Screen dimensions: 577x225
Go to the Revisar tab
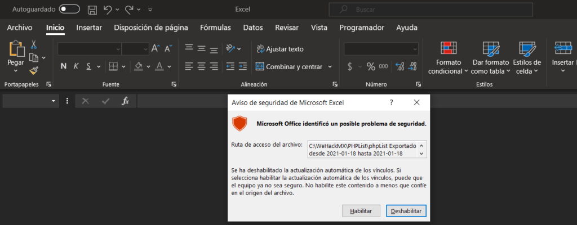coord(287,28)
